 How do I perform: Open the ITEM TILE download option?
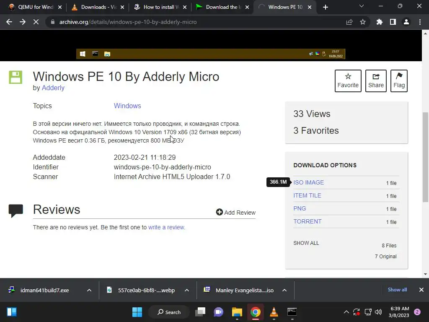tap(307, 195)
